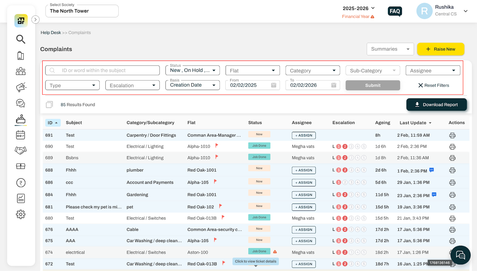Viewport: 477px width, 271px height.
Task: Click the Raise New button
Action: pyautogui.click(x=441, y=49)
